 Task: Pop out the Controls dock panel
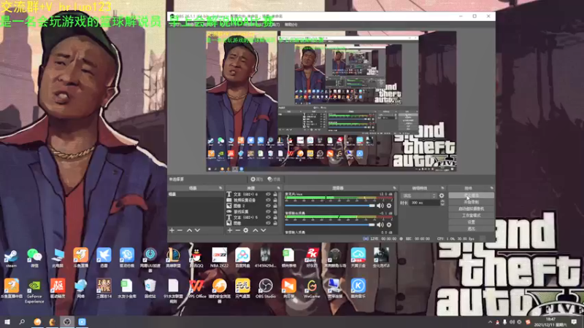[491, 188]
